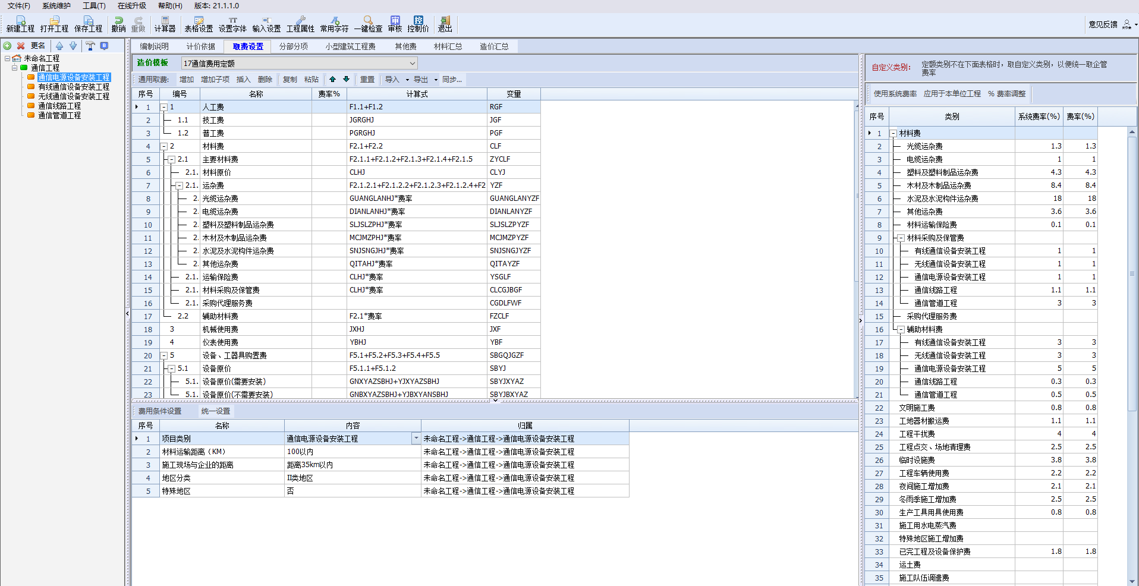Open 设置字体 font settings
Image resolution: width=1139 pixels, height=586 pixels.
coord(232,24)
